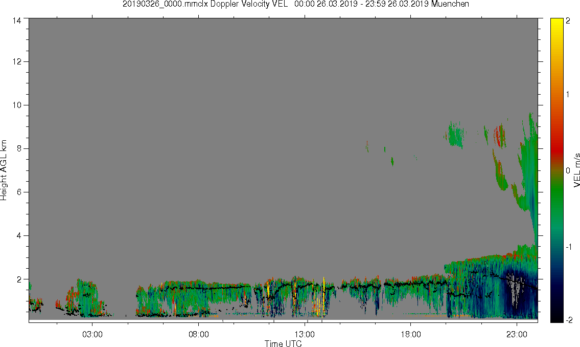The width and height of the screenshot is (580, 347).
Task: Click the height axis tick label 10
Action: pos(17,105)
